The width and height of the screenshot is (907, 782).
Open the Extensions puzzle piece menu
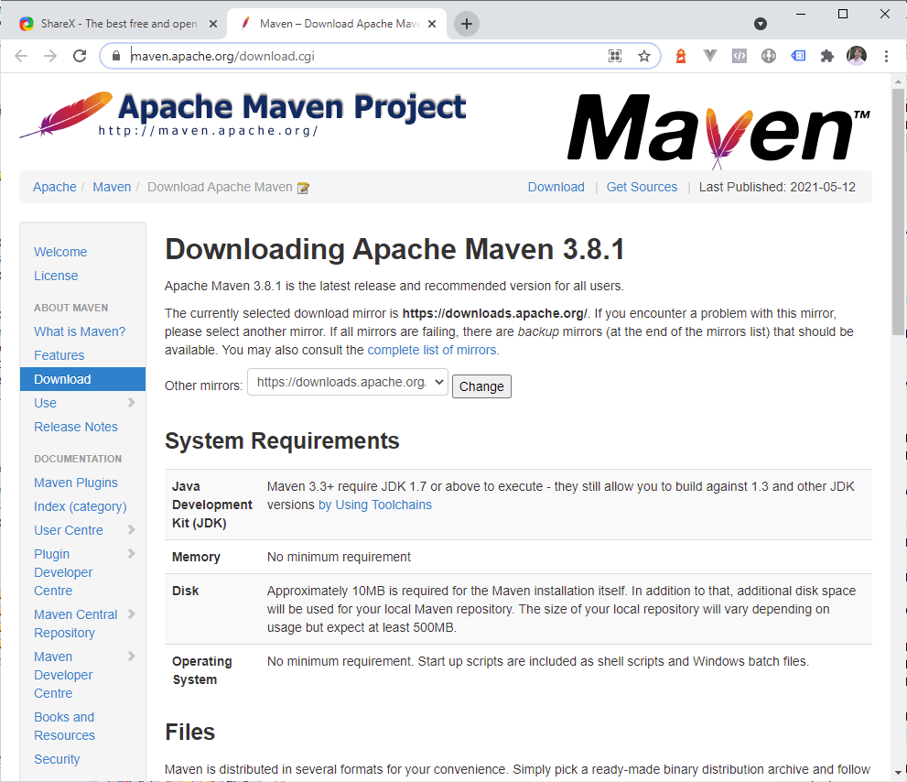827,56
